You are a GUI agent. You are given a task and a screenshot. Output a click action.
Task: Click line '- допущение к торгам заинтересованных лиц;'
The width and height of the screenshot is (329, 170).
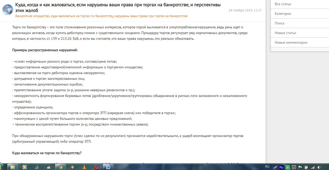pos(49,79)
